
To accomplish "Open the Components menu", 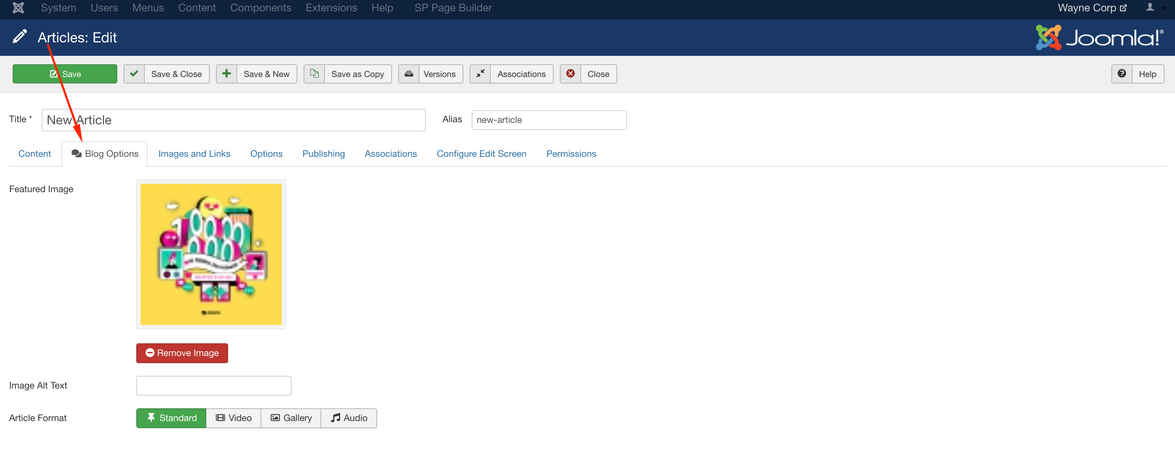I will click(x=261, y=8).
